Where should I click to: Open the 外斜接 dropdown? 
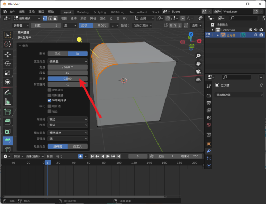click(68, 119)
